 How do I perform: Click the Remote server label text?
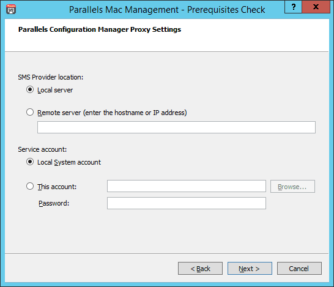tap(112, 113)
